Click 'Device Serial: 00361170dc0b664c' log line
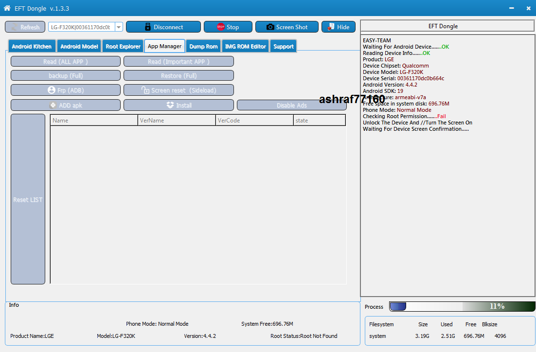The width and height of the screenshot is (536, 352). click(x=403, y=78)
